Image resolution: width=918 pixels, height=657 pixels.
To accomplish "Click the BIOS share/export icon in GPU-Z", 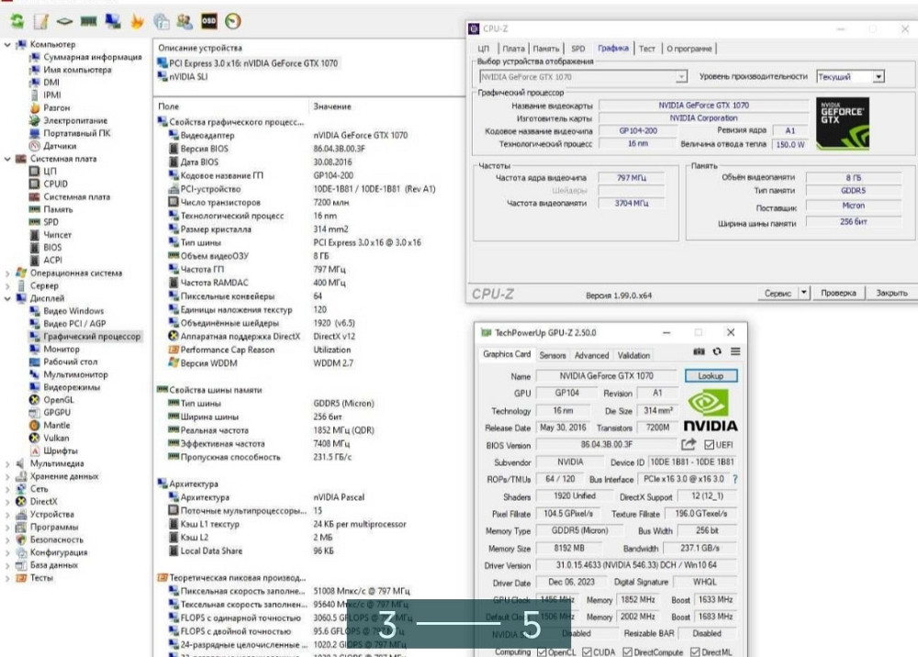I will tap(688, 444).
